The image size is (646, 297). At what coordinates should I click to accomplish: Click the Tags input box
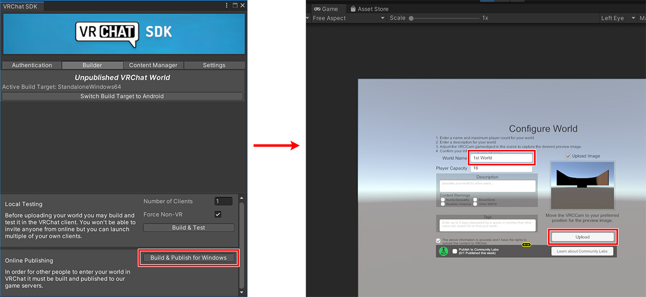pos(488,224)
